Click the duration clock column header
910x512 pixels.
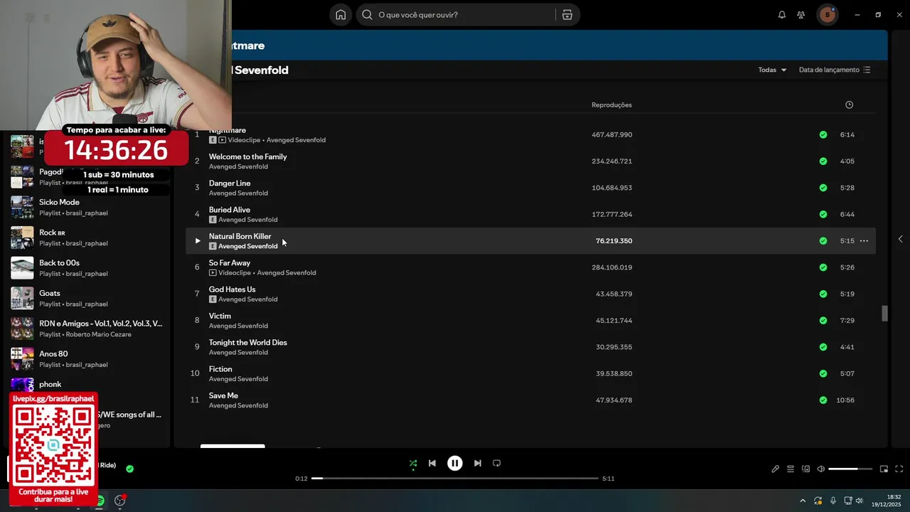tap(849, 105)
